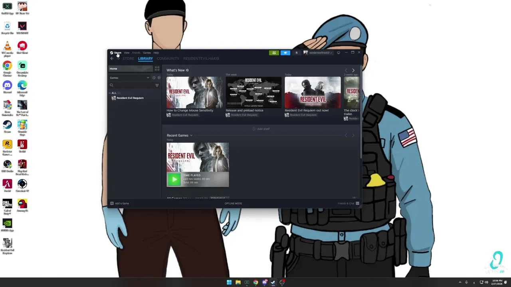Screen dimensions: 511x287
Task: Open the Games menu in Steam
Action: click(x=147, y=53)
